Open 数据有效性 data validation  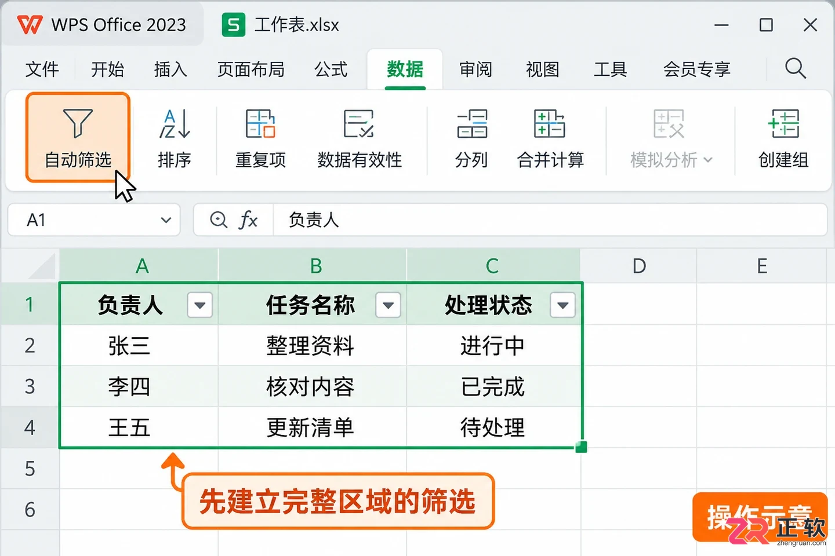[x=360, y=139]
